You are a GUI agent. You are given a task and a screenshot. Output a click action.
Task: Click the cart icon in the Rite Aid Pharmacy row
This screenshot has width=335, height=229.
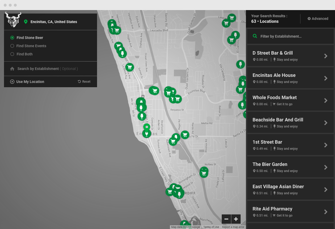[274, 215]
